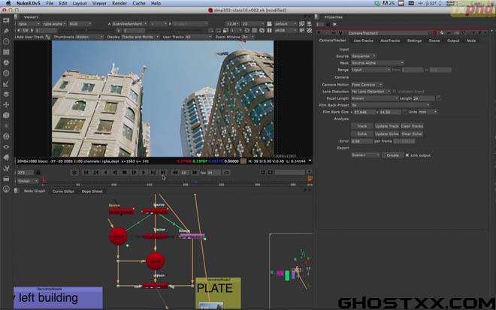
Task: Jump to last frame in viewer controls
Action: [163, 172]
